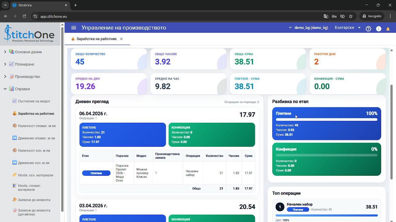Image resolution: width=396 pixels, height=222 pixels.
Task: Click Производство icon in sidebar
Action: click(x=11, y=76)
